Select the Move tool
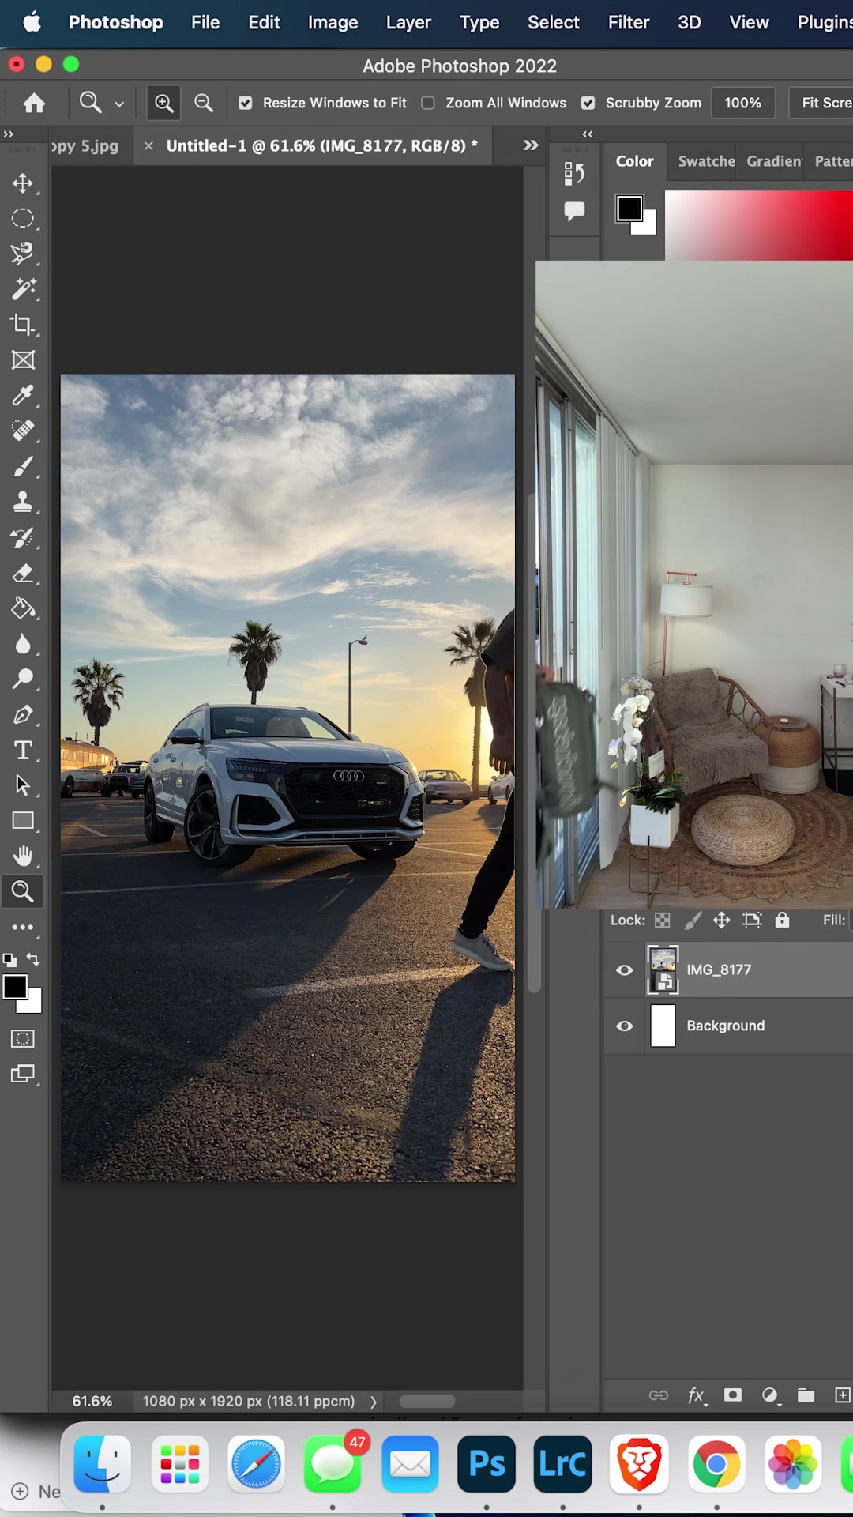Screen dimensions: 853x1517 coord(22,183)
